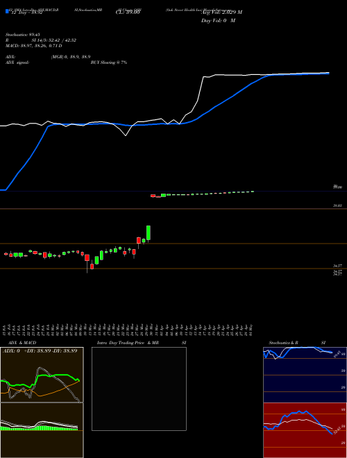Click the 34.57 price level label

tap(338, 266)
